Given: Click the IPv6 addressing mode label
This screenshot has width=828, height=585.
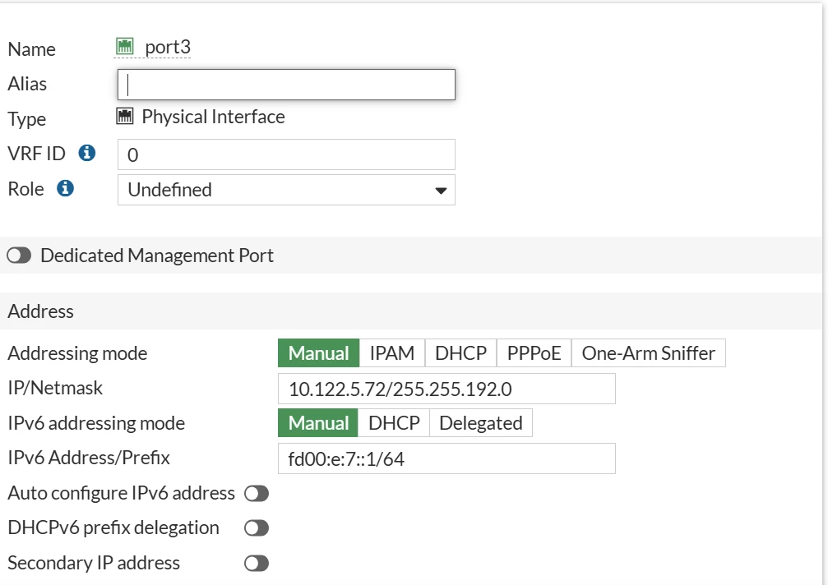Looking at the screenshot, I should point(96,423).
